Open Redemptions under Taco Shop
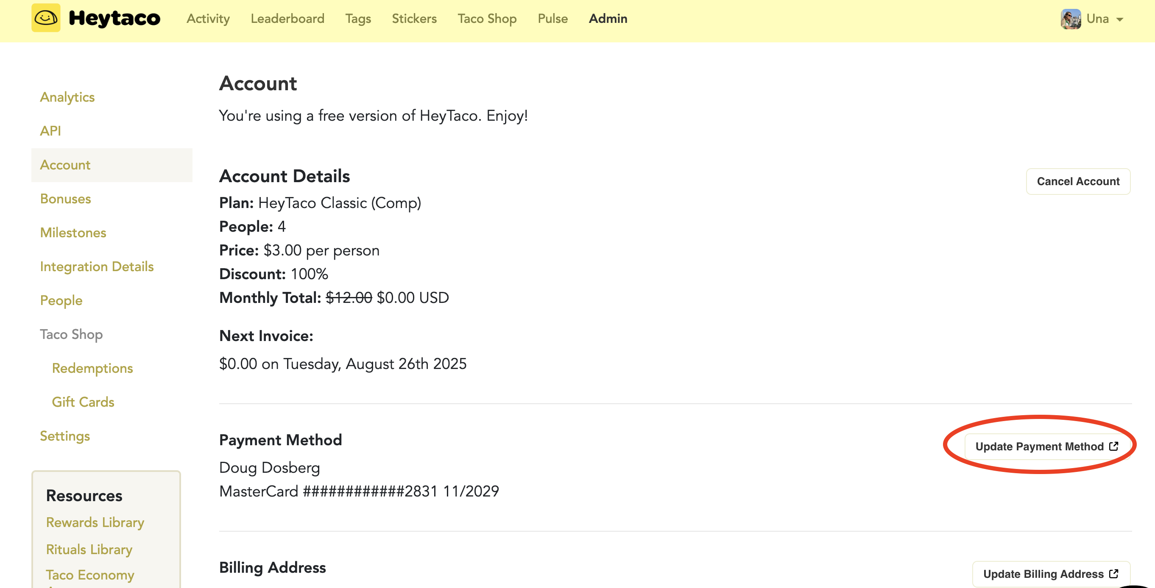This screenshot has height=588, width=1155. [92, 368]
